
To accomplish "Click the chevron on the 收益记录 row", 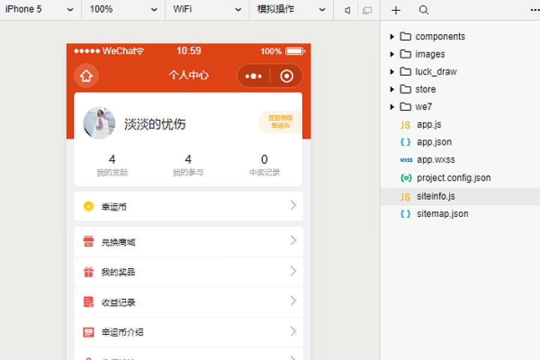I will [x=293, y=301].
